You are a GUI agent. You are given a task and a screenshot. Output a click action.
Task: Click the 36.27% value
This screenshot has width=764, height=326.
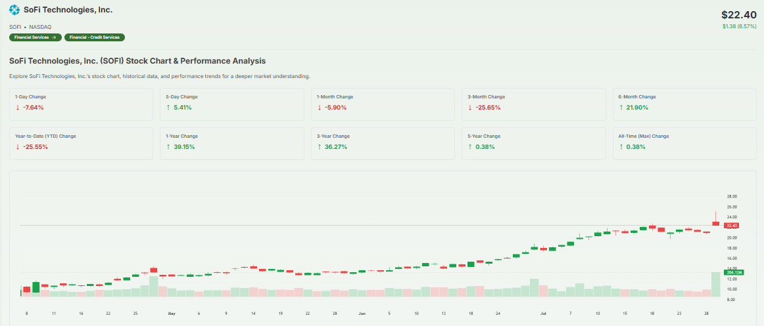click(x=336, y=147)
